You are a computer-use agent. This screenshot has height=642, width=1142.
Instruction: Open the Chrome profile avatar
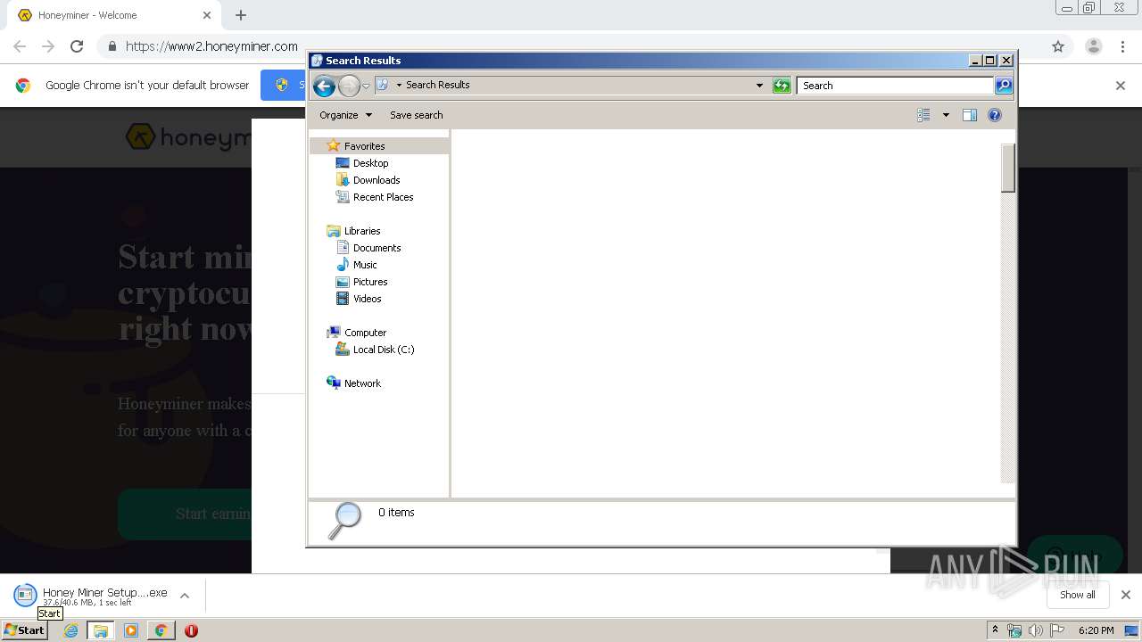pyautogui.click(x=1094, y=46)
